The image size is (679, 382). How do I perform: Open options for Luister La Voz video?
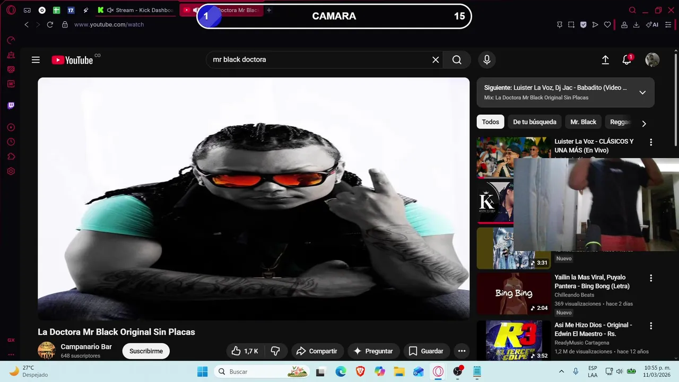pyautogui.click(x=651, y=142)
